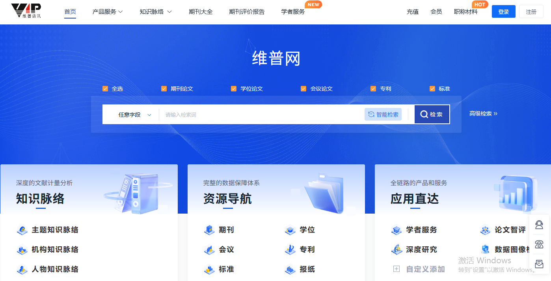This screenshot has height=281, width=551.
Task: Click the plus icon beside 自定义添加
Action: 396,269
